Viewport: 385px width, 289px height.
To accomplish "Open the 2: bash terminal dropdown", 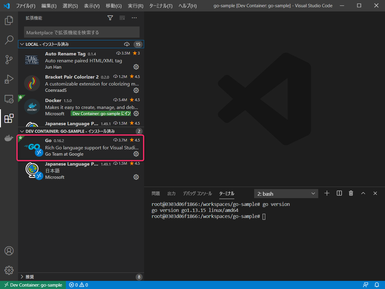I will 286,194.
